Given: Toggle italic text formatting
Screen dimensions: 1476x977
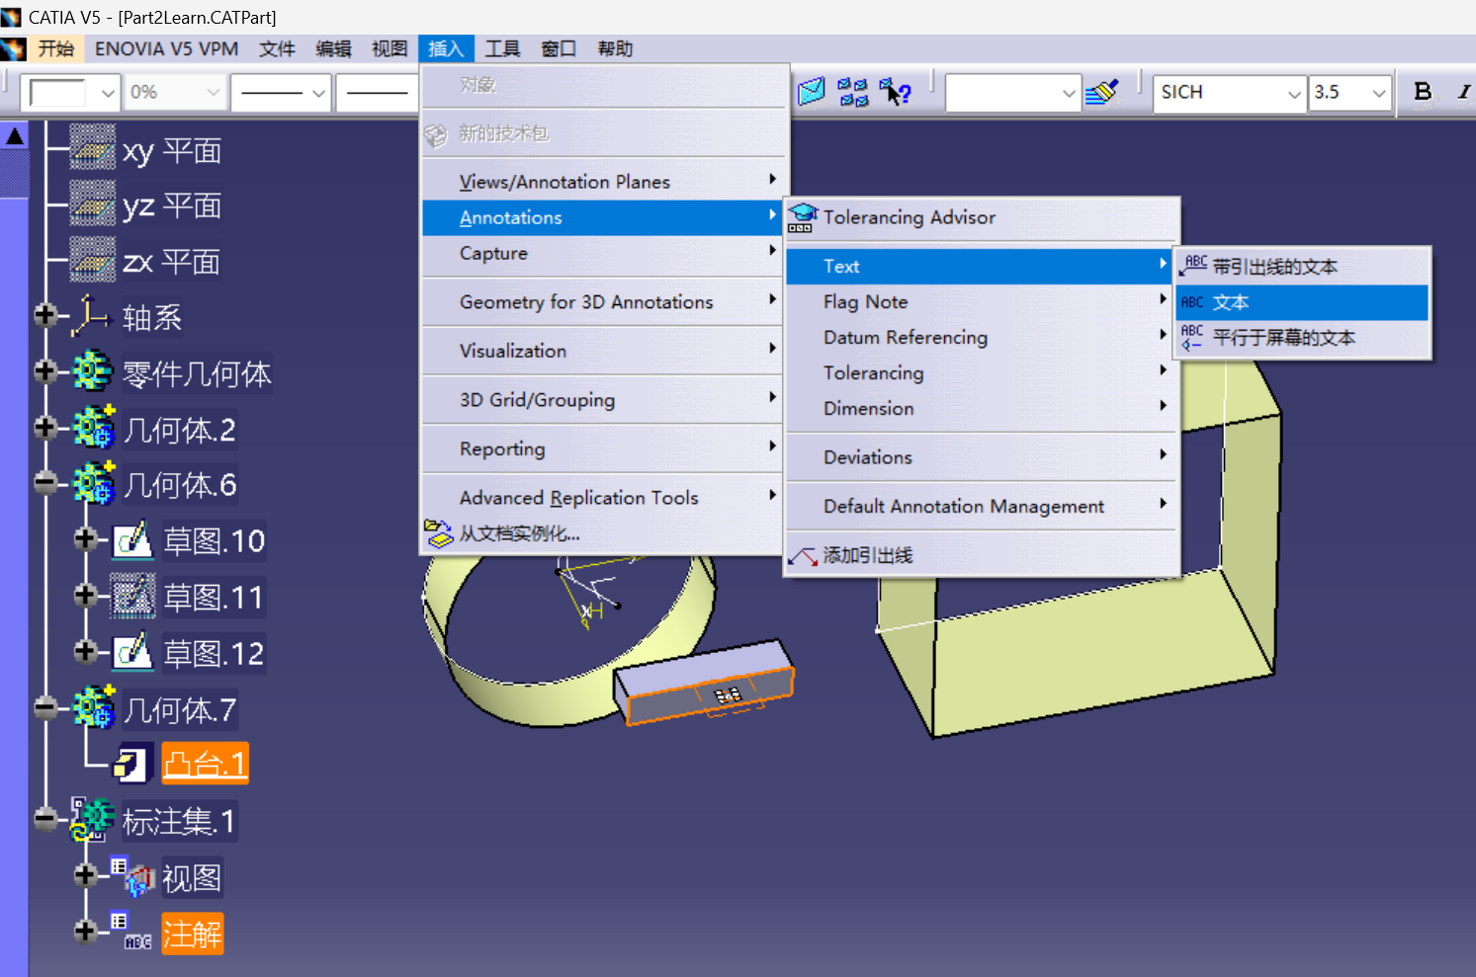Looking at the screenshot, I should [x=1463, y=92].
